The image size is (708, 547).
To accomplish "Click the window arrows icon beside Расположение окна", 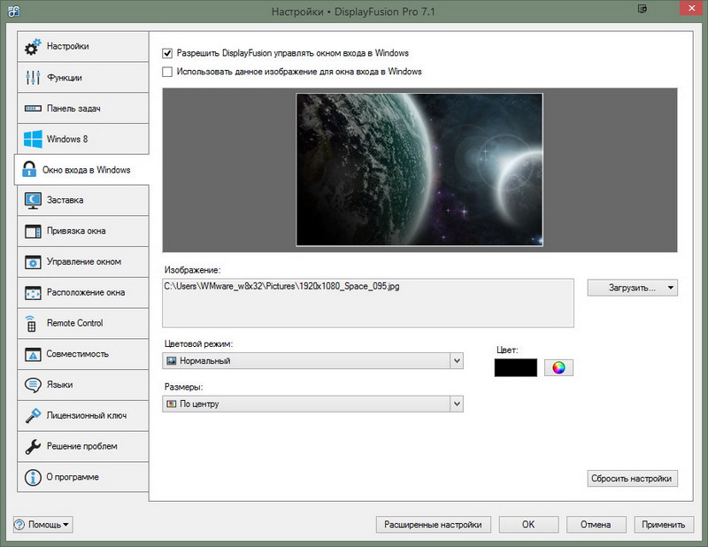I will (x=33, y=293).
